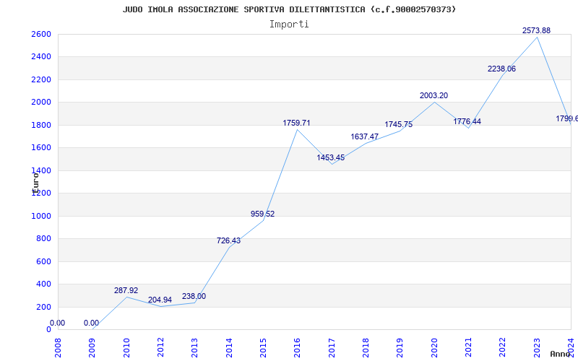The height and width of the screenshot is (361, 578).
Task: Select the 2573.88 data label
Action: pos(536,30)
